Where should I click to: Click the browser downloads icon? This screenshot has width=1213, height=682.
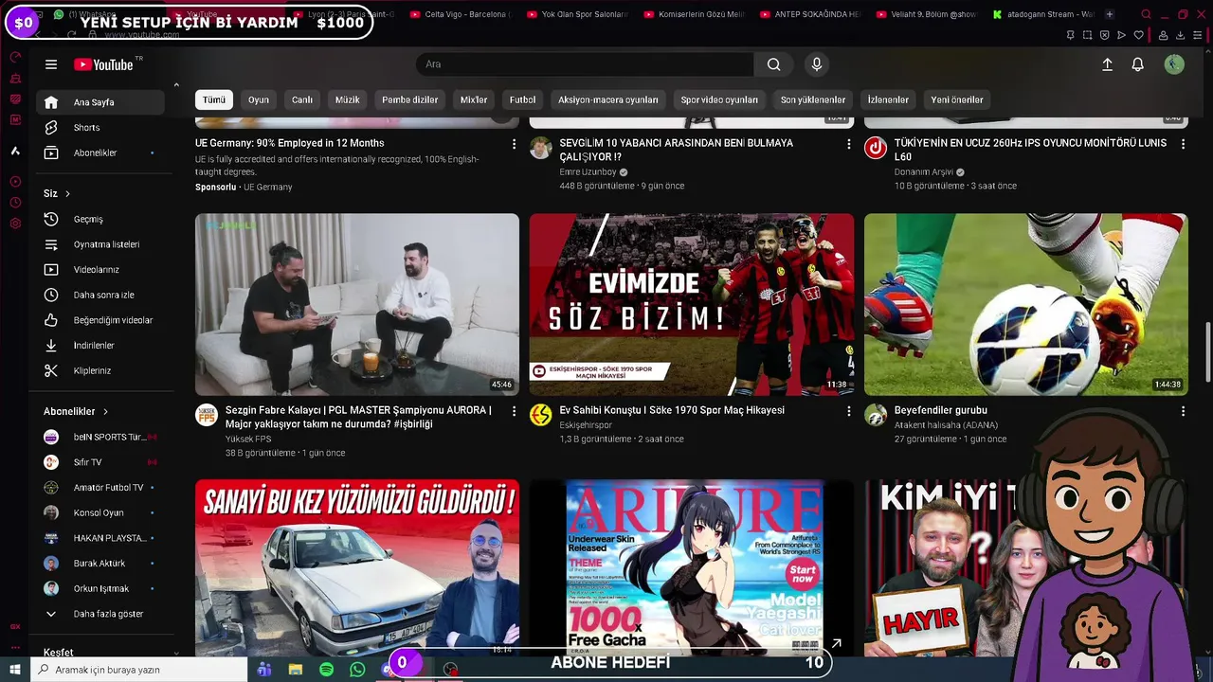[x=1181, y=35]
